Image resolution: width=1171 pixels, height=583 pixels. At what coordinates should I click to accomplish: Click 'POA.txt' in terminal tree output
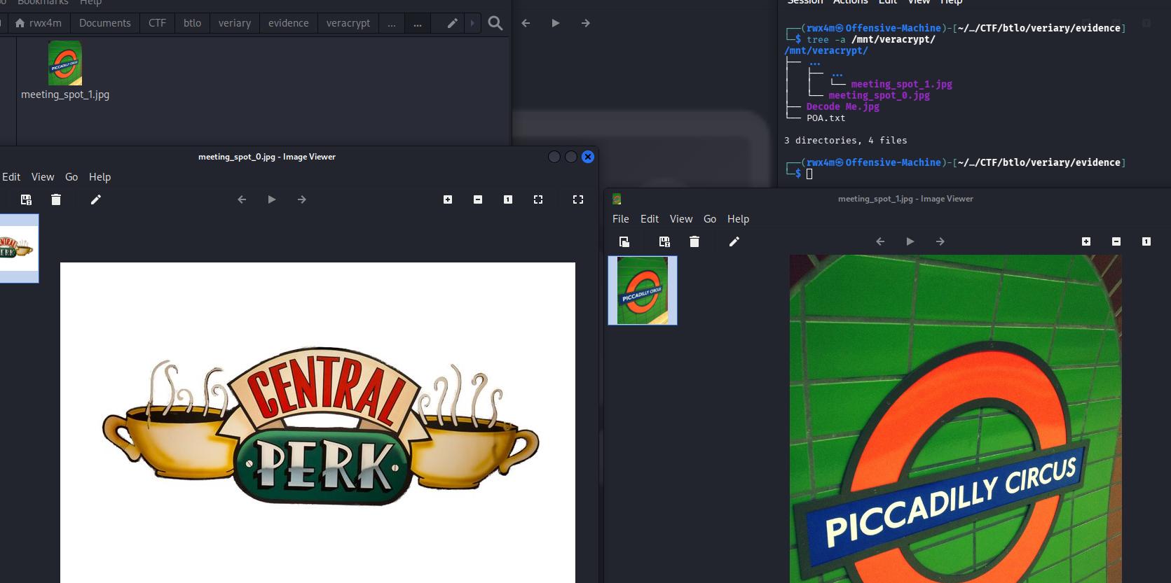(x=826, y=118)
